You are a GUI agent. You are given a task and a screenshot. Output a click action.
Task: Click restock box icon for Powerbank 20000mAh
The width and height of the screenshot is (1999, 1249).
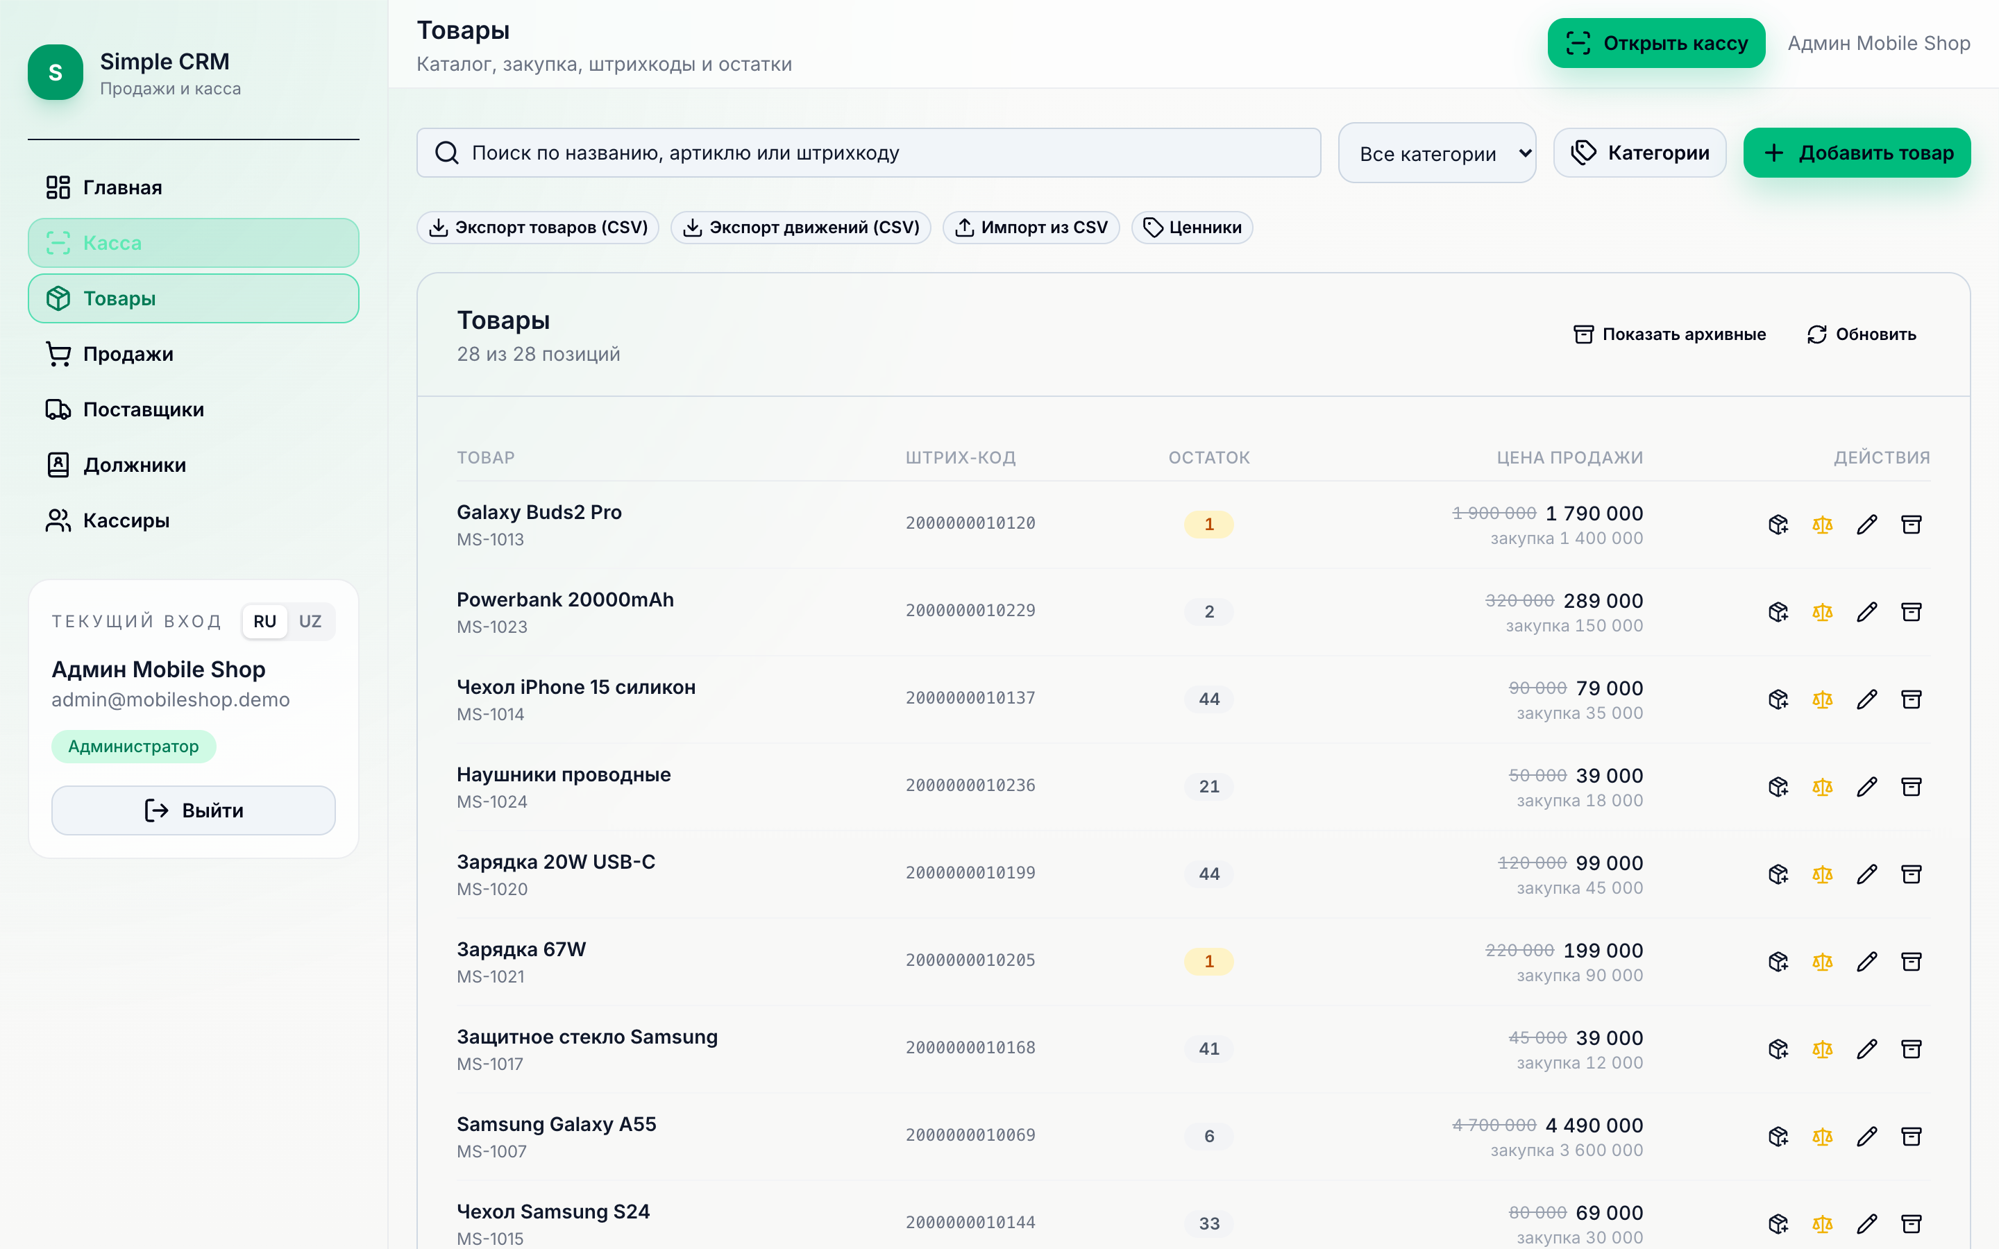[x=1778, y=612]
